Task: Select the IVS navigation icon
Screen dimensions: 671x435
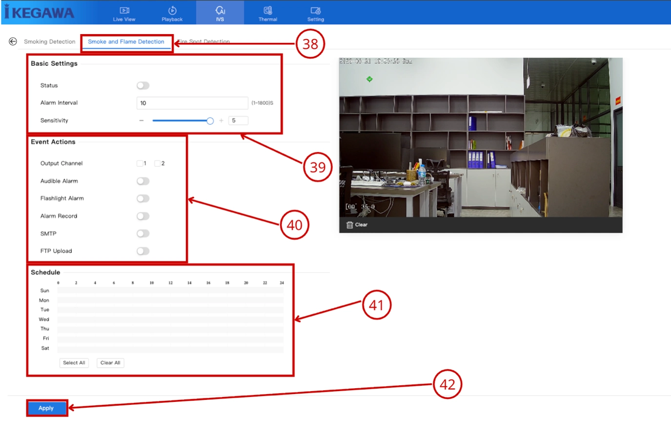Action: point(220,10)
